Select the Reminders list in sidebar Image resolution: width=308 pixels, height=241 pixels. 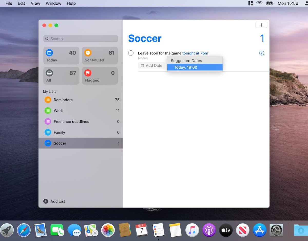81,100
